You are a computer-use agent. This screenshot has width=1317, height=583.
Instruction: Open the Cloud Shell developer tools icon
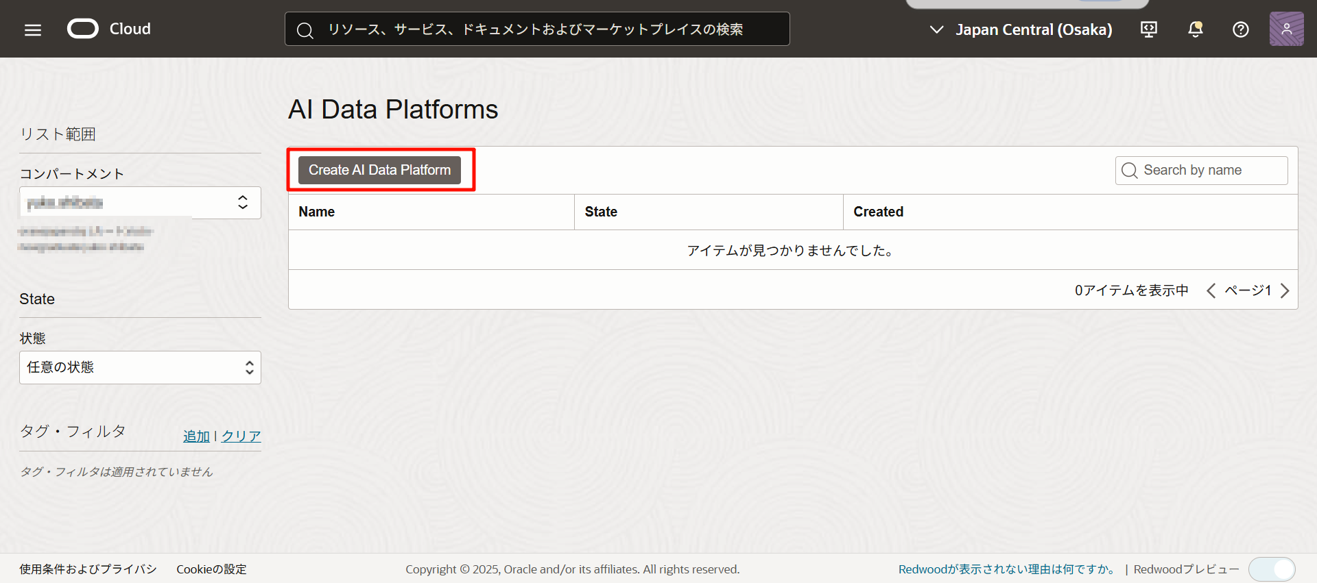(1149, 29)
